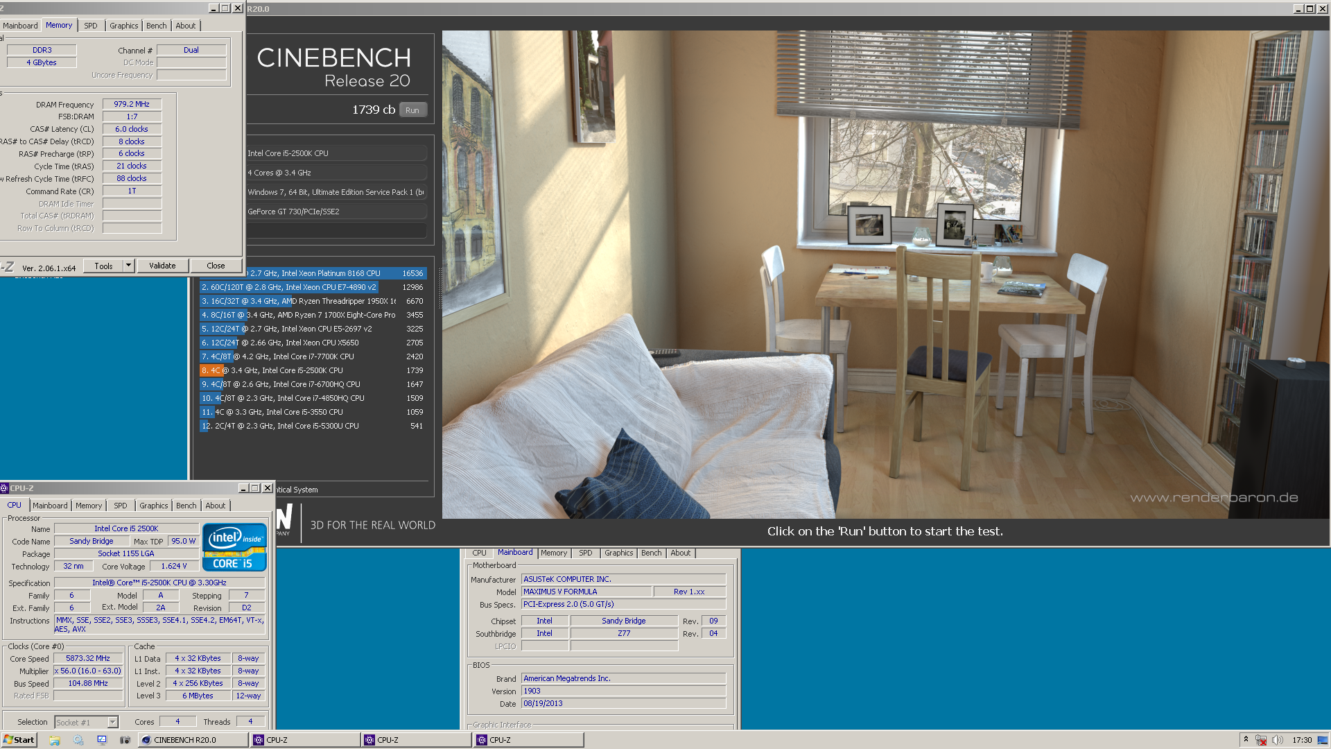The height and width of the screenshot is (749, 1331).
Task: Click the BIOS Version value 1903
Action: [623, 691]
